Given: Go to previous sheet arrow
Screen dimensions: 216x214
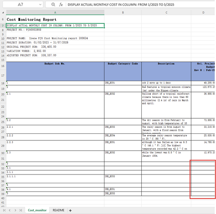Looking at the screenshot, I should coord(10,210).
